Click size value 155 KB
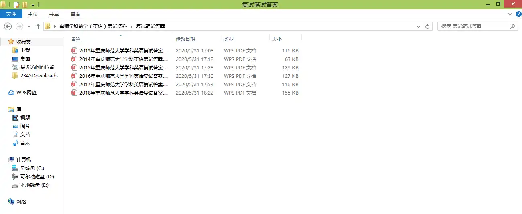The width and height of the screenshot is (522, 214). (290, 93)
